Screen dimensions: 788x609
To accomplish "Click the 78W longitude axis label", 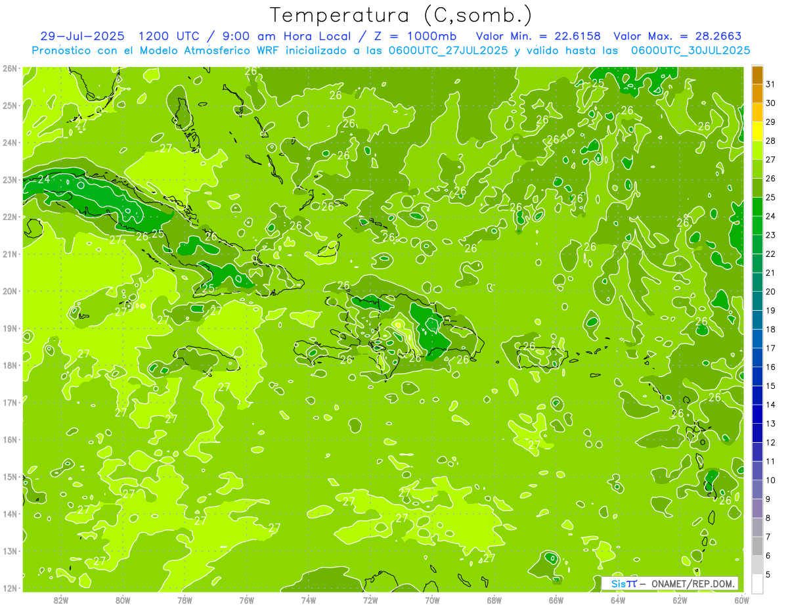I will click(x=185, y=600).
